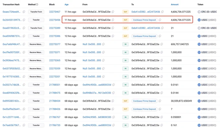
Task: Open the Method column help icon
Action: click(x=37, y=5)
